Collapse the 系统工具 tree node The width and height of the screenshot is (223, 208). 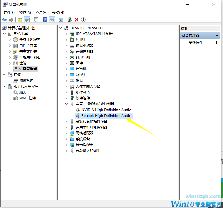click(4, 34)
